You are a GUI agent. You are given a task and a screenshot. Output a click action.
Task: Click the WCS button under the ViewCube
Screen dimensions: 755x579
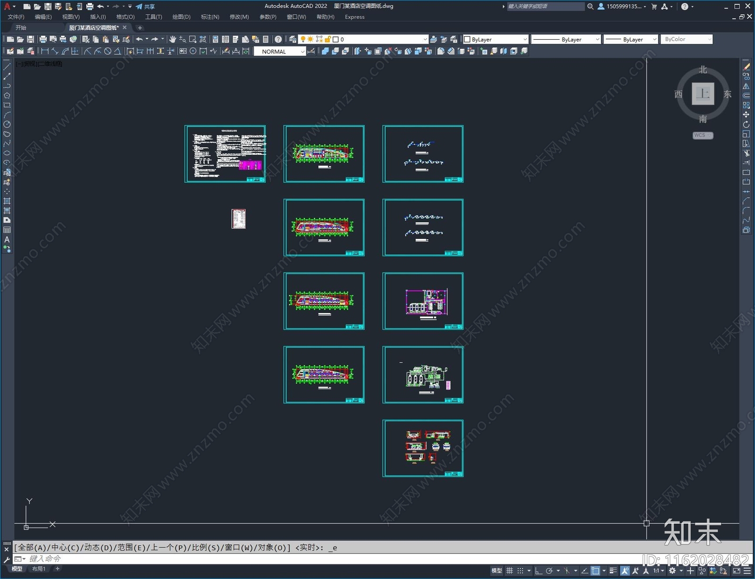click(x=702, y=135)
